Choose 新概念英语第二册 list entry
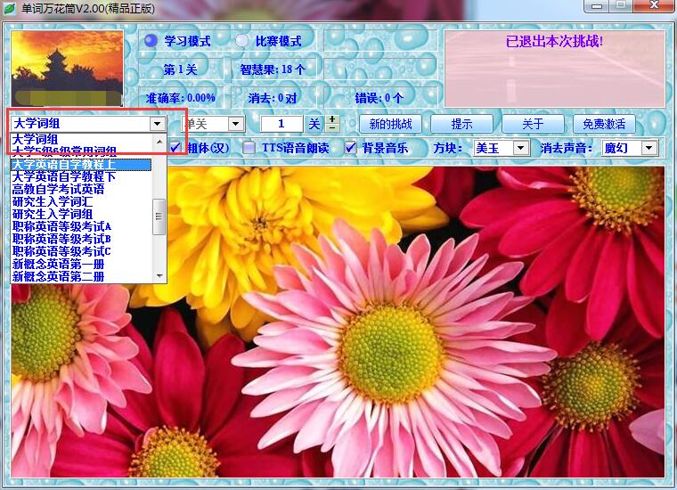Viewport: 677px width, 490px height. (81, 277)
